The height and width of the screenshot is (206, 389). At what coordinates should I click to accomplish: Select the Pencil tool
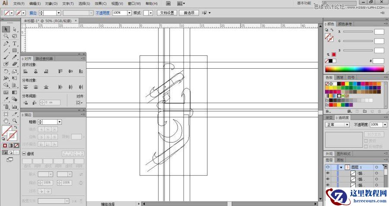[15, 57]
